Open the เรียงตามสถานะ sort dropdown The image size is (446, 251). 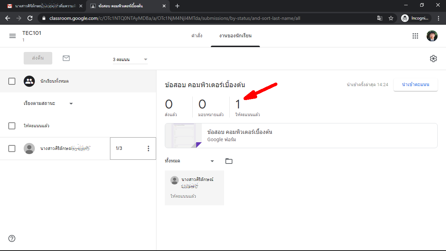point(48,104)
